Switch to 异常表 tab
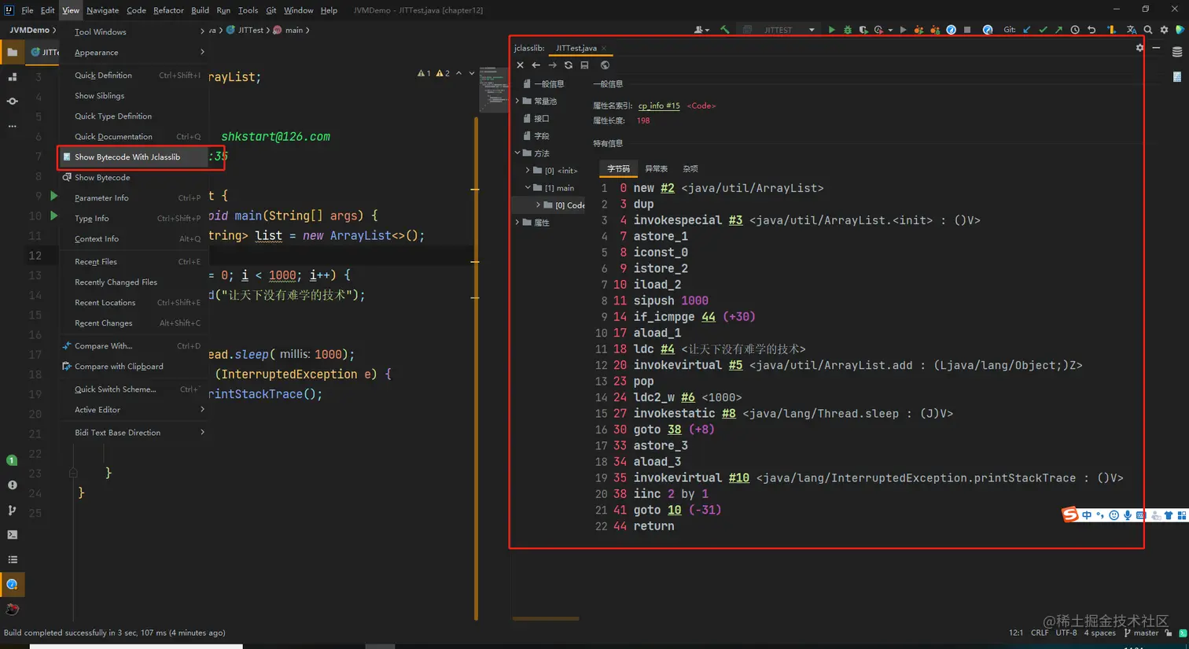Image resolution: width=1189 pixels, height=649 pixels. [656, 169]
